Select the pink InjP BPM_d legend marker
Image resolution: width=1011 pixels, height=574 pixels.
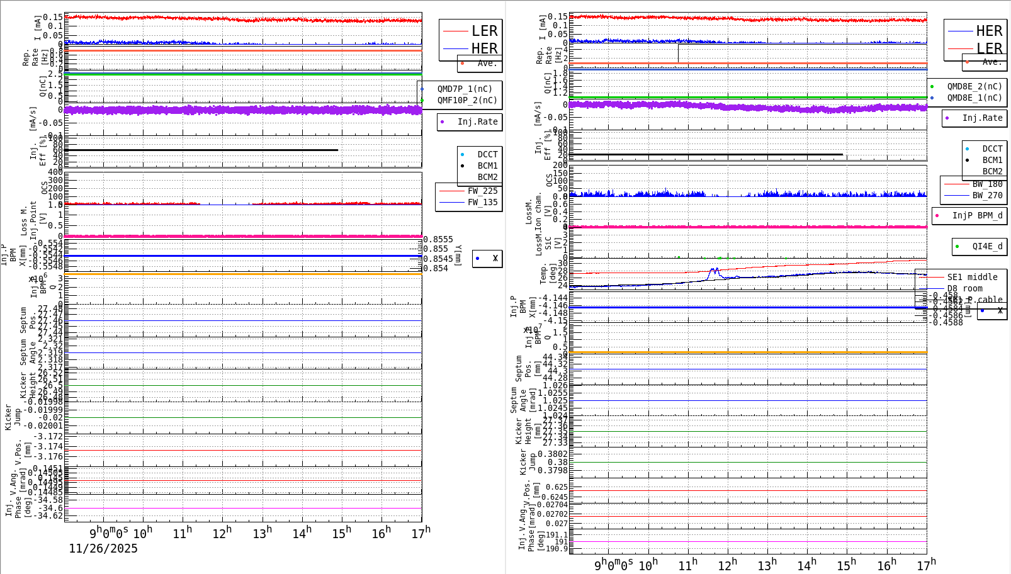937,215
